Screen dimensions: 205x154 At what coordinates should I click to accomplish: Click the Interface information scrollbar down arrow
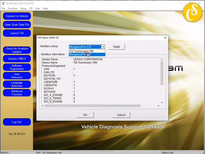pos(162,102)
